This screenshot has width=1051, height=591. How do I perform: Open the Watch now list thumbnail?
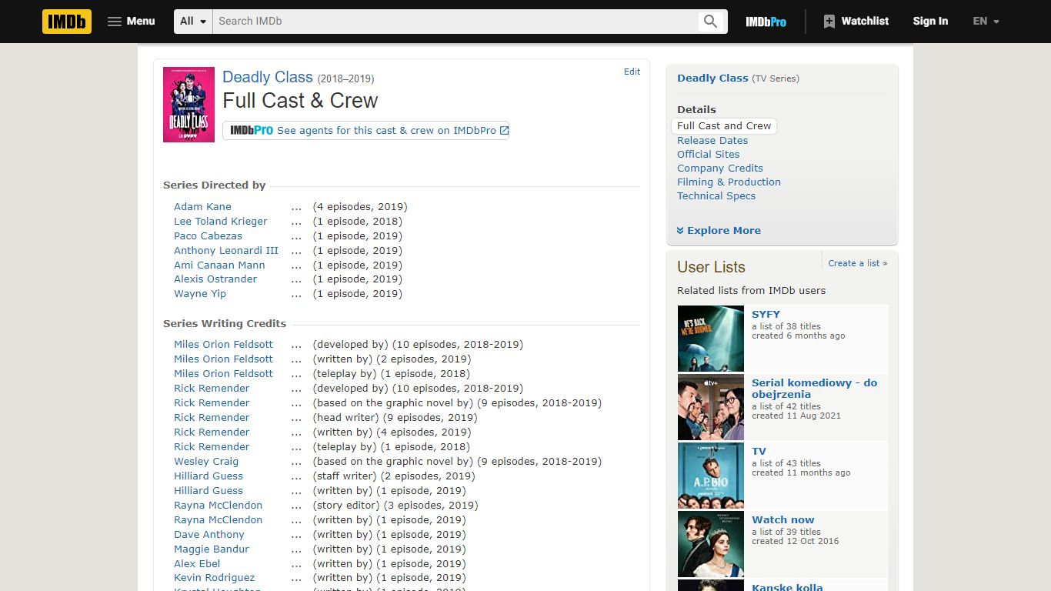(711, 544)
